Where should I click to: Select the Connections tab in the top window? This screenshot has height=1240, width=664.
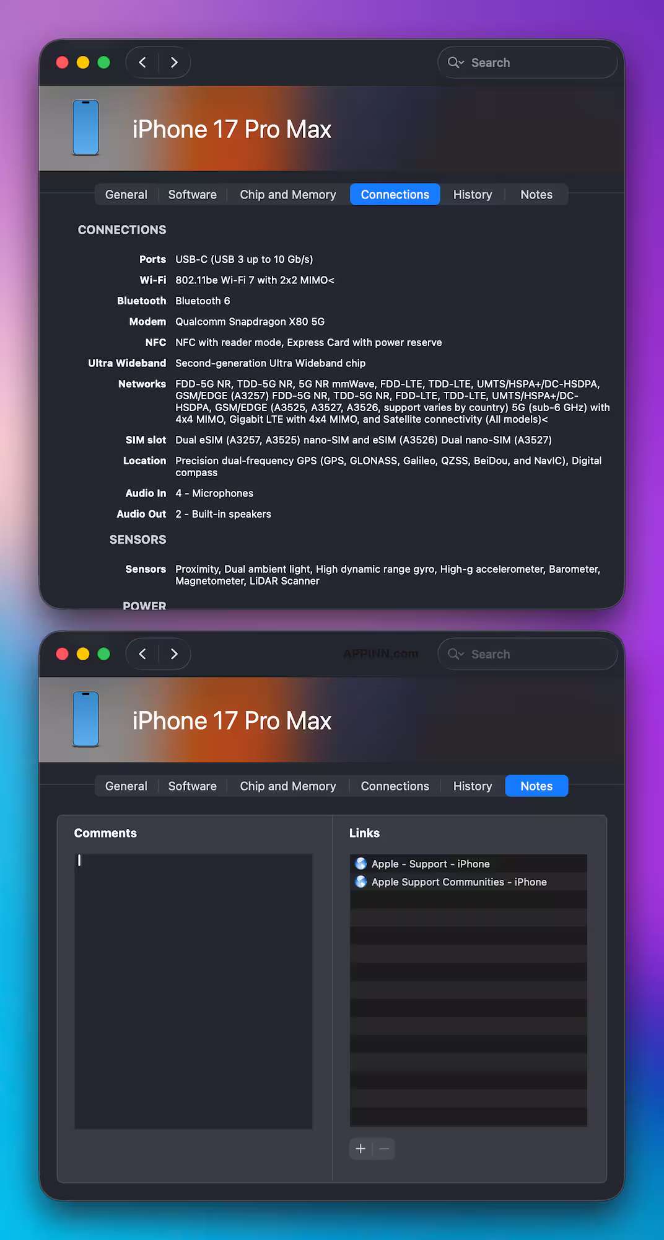(395, 195)
